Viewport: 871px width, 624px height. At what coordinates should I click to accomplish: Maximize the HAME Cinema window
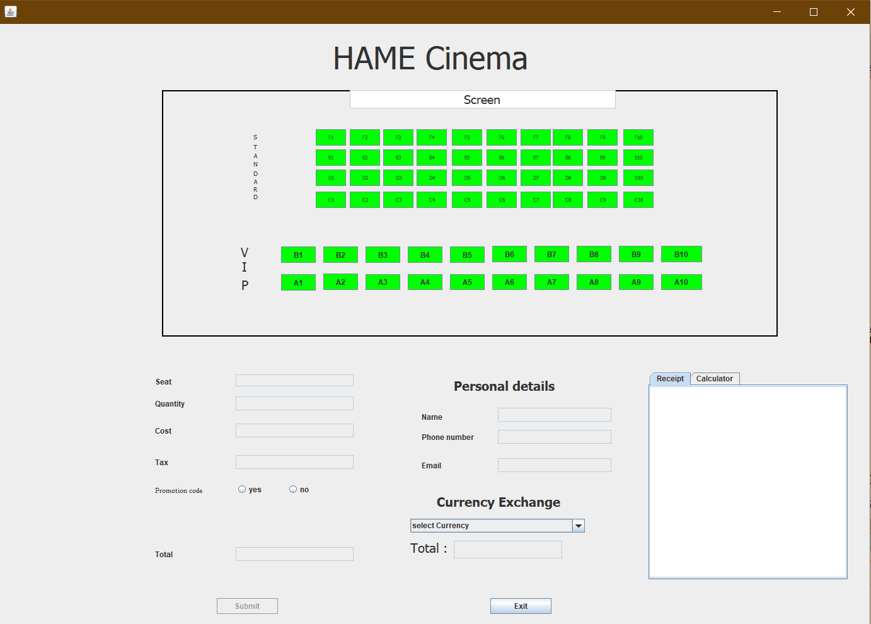(814, 12)
